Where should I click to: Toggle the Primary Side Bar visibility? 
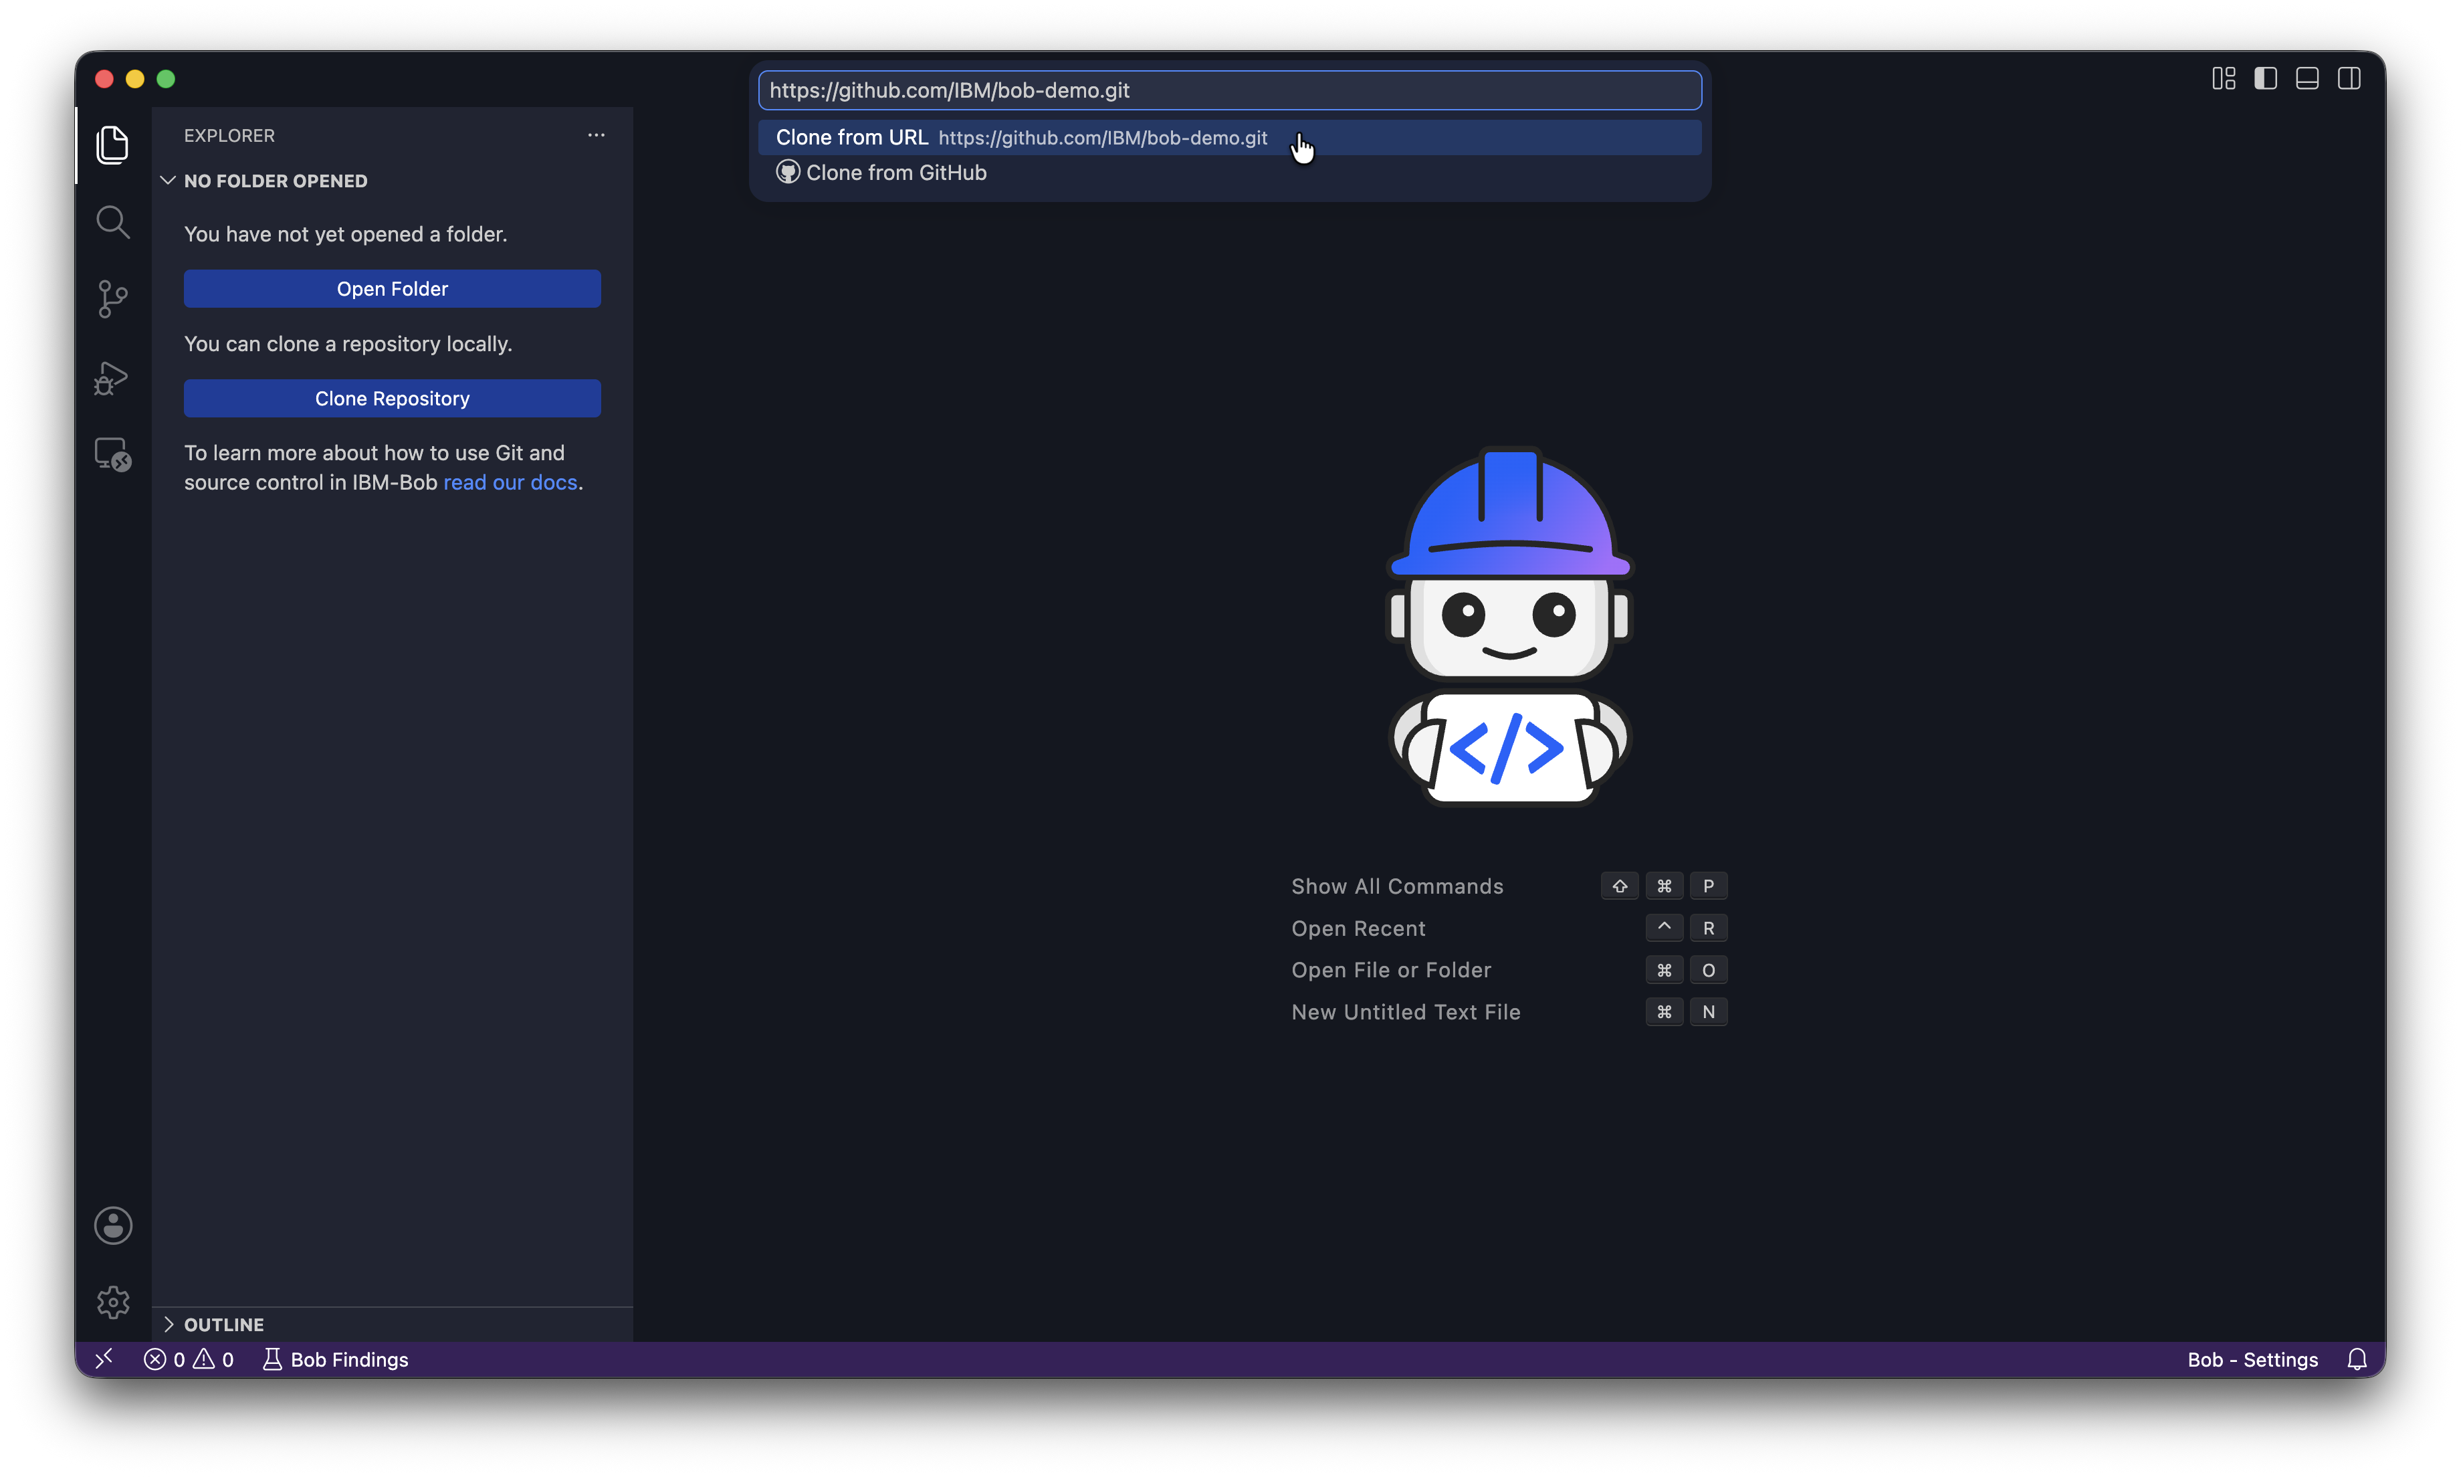click(2265, 79)
